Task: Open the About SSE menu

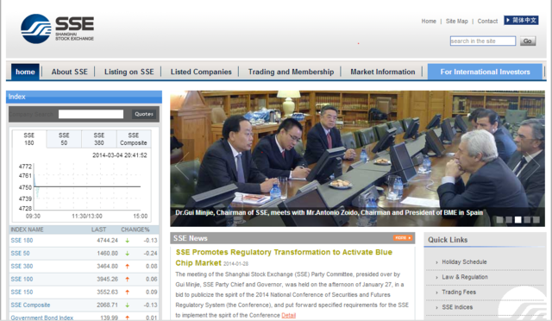Action: pyautogui.click(x=69, y=72)
